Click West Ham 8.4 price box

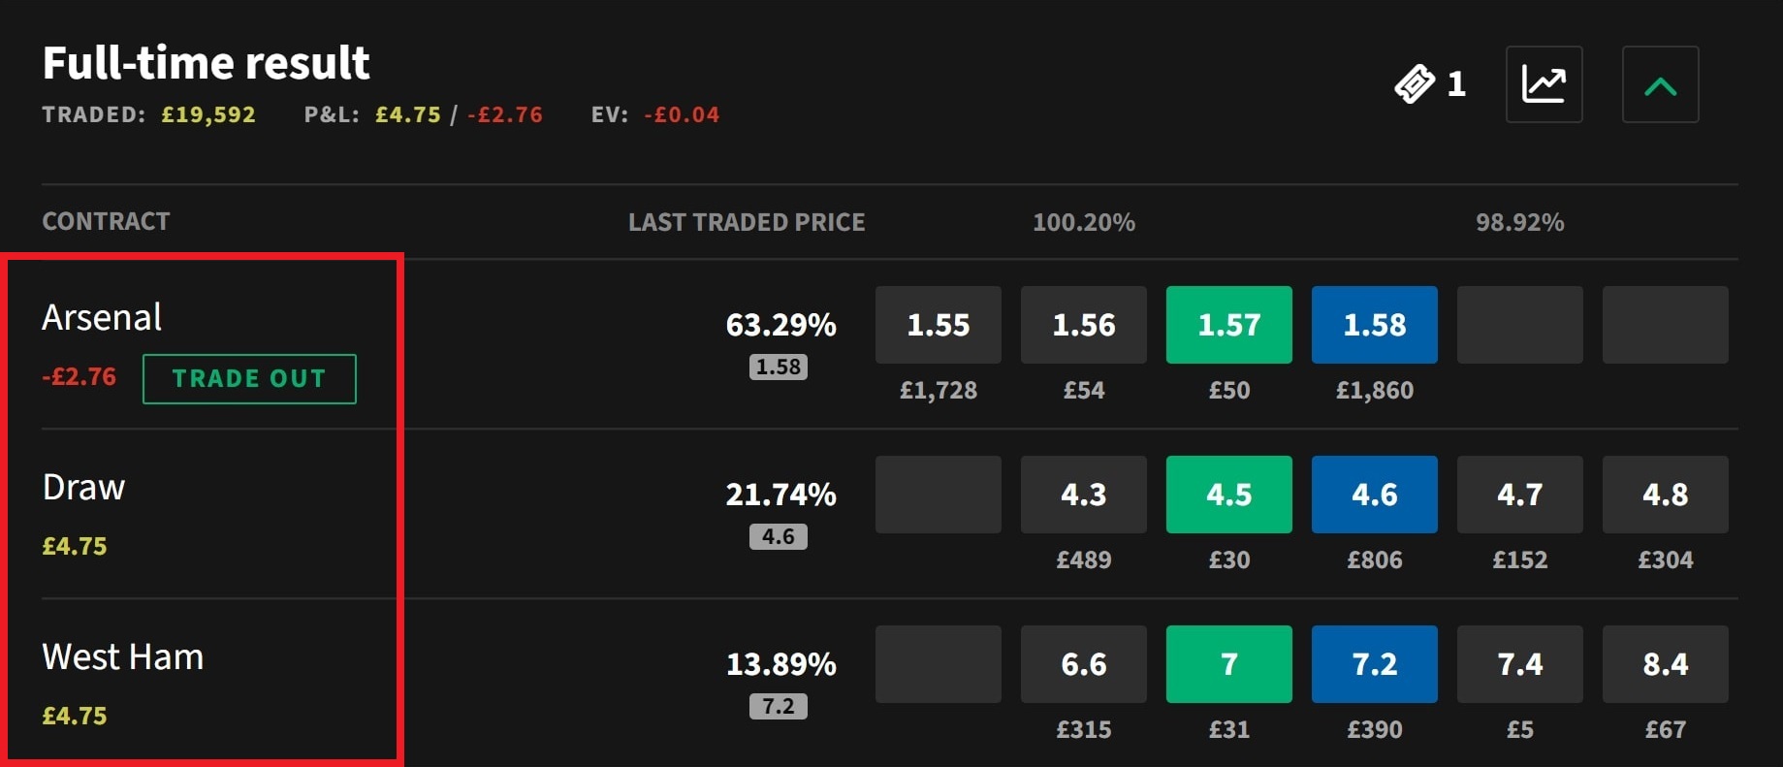click(x=1665, y=664)
